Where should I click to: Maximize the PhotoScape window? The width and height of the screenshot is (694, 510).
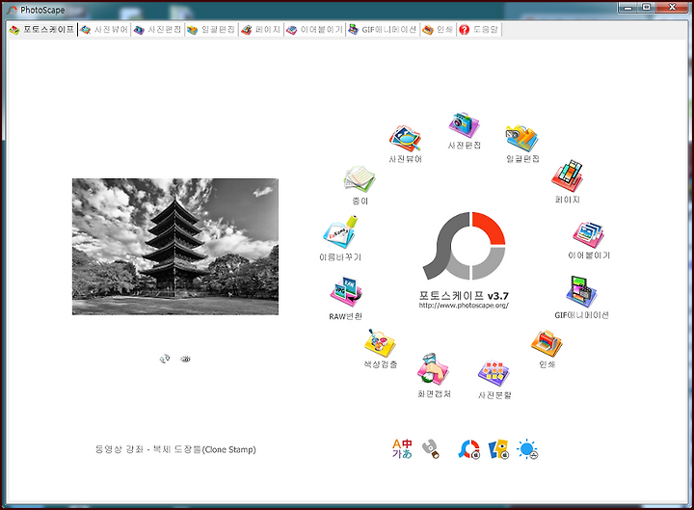tap(647, 8)
